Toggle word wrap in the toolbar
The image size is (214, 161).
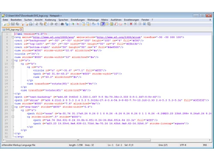94,24
